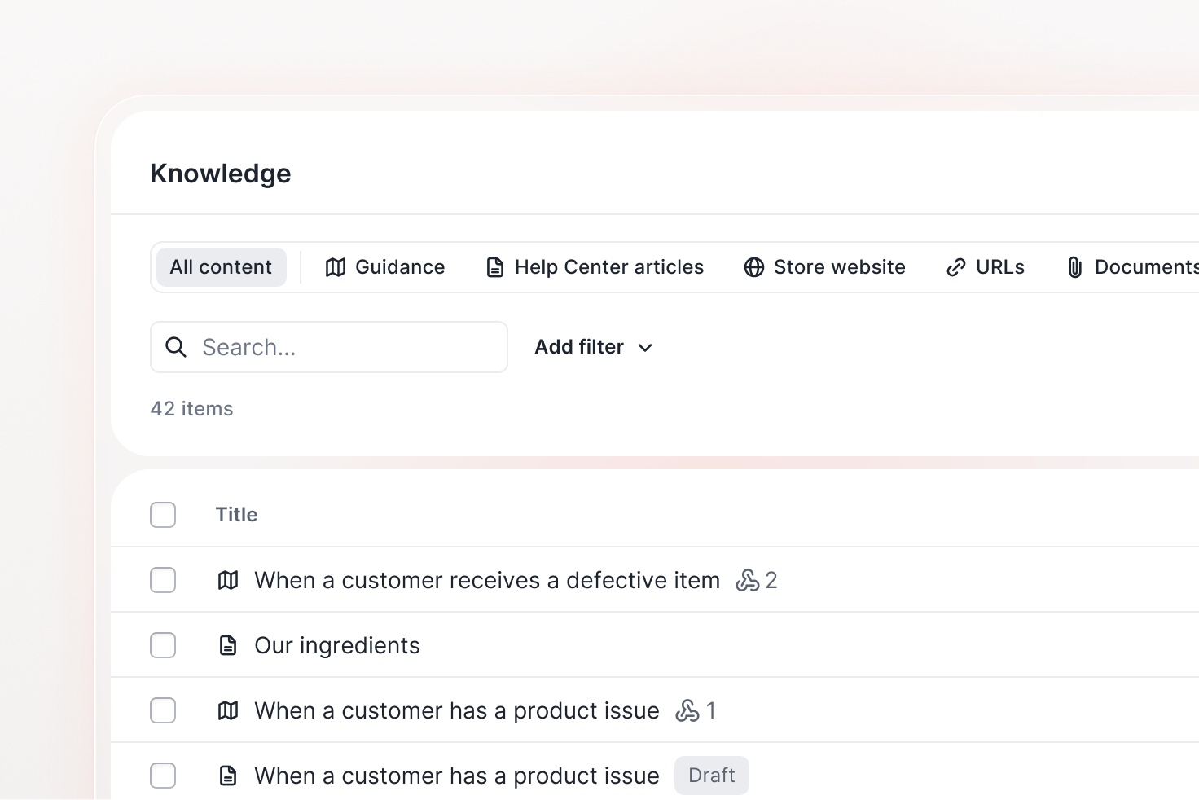The image size is (1199, 800).
Task: Toggle the select-all checkbox beside Title
Action: 163,515
